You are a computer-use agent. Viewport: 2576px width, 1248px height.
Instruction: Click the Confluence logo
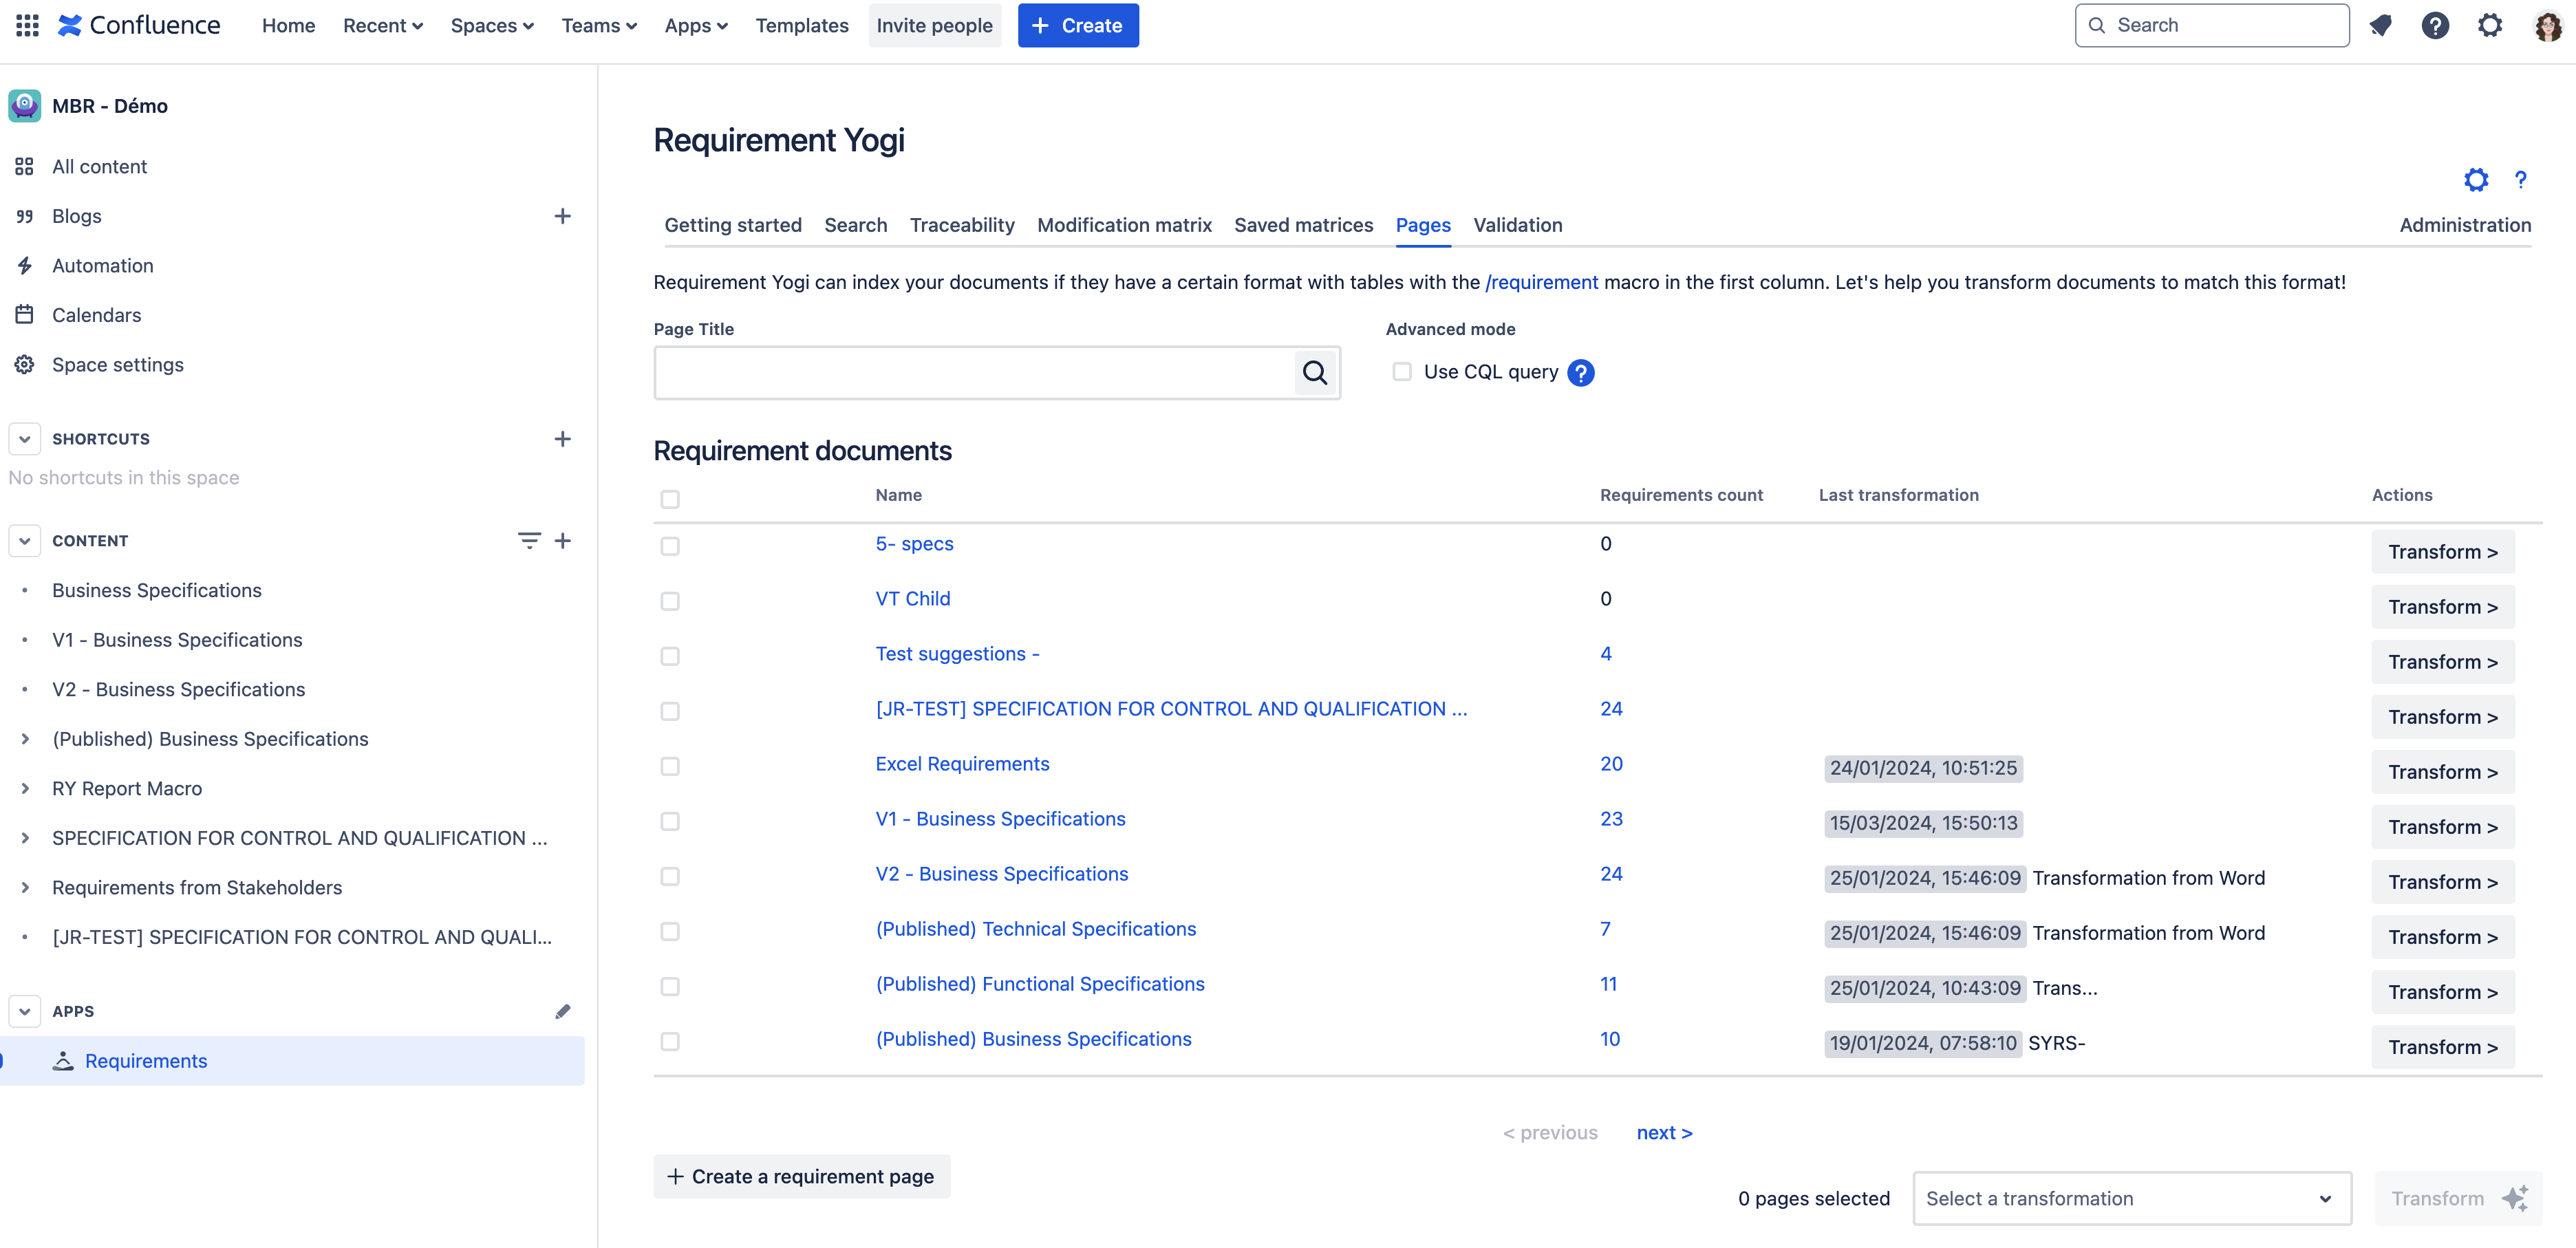click(x=138, y=25)
